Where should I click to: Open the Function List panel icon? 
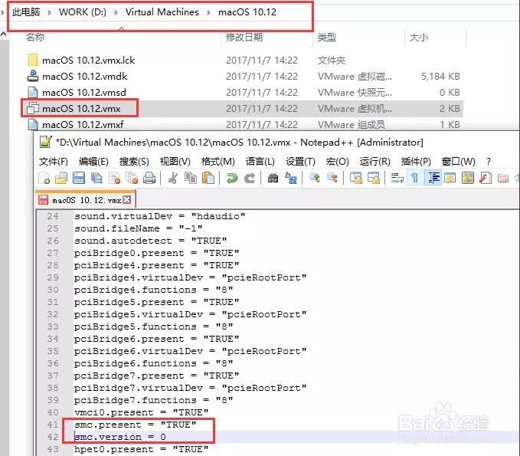486,179
